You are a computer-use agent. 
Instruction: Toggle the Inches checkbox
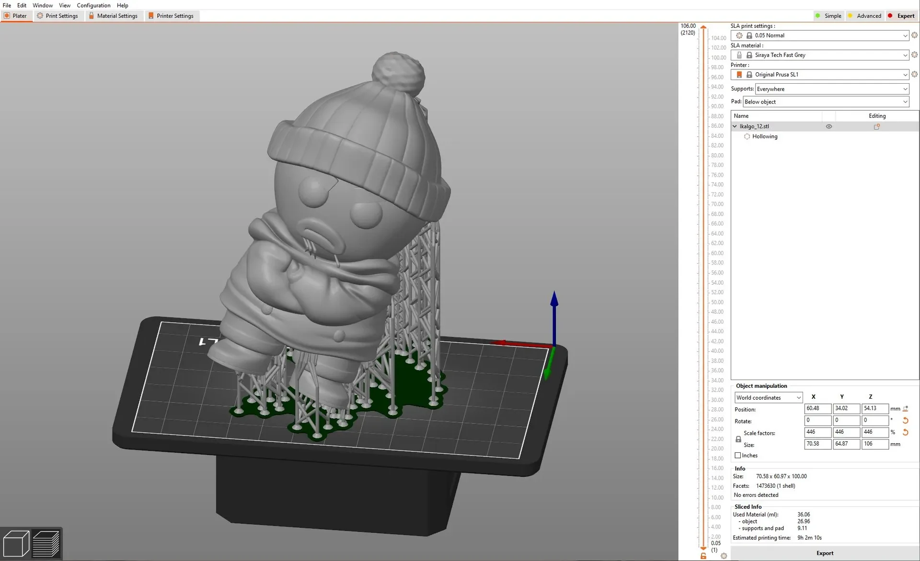[738, 456]
